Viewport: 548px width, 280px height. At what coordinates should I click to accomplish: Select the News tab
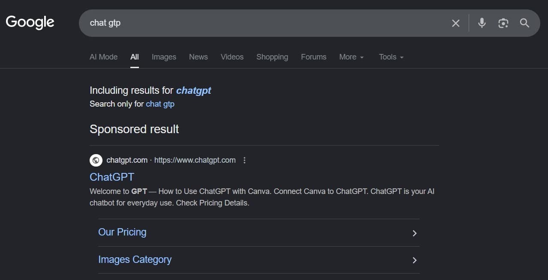coord(199,57)
